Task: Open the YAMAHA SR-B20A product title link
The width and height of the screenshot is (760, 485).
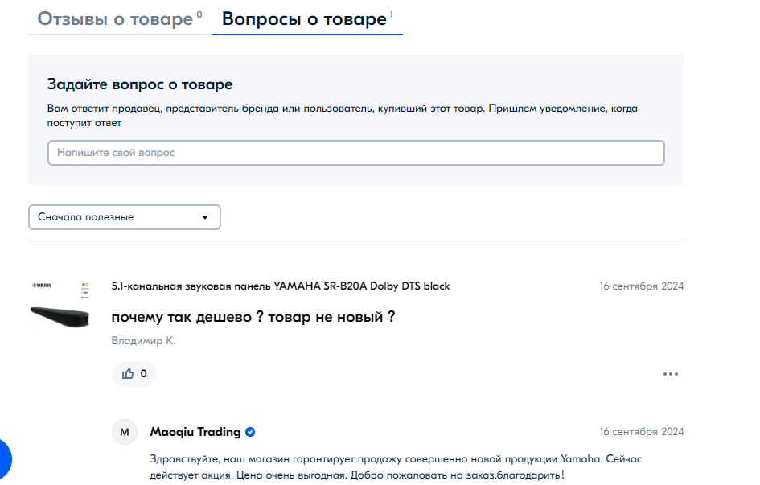Action: click(280, 286)
